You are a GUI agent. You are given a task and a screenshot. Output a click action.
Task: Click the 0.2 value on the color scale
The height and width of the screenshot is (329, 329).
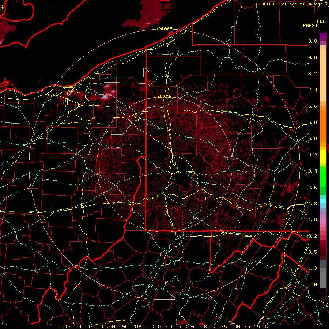pos(313,236)
